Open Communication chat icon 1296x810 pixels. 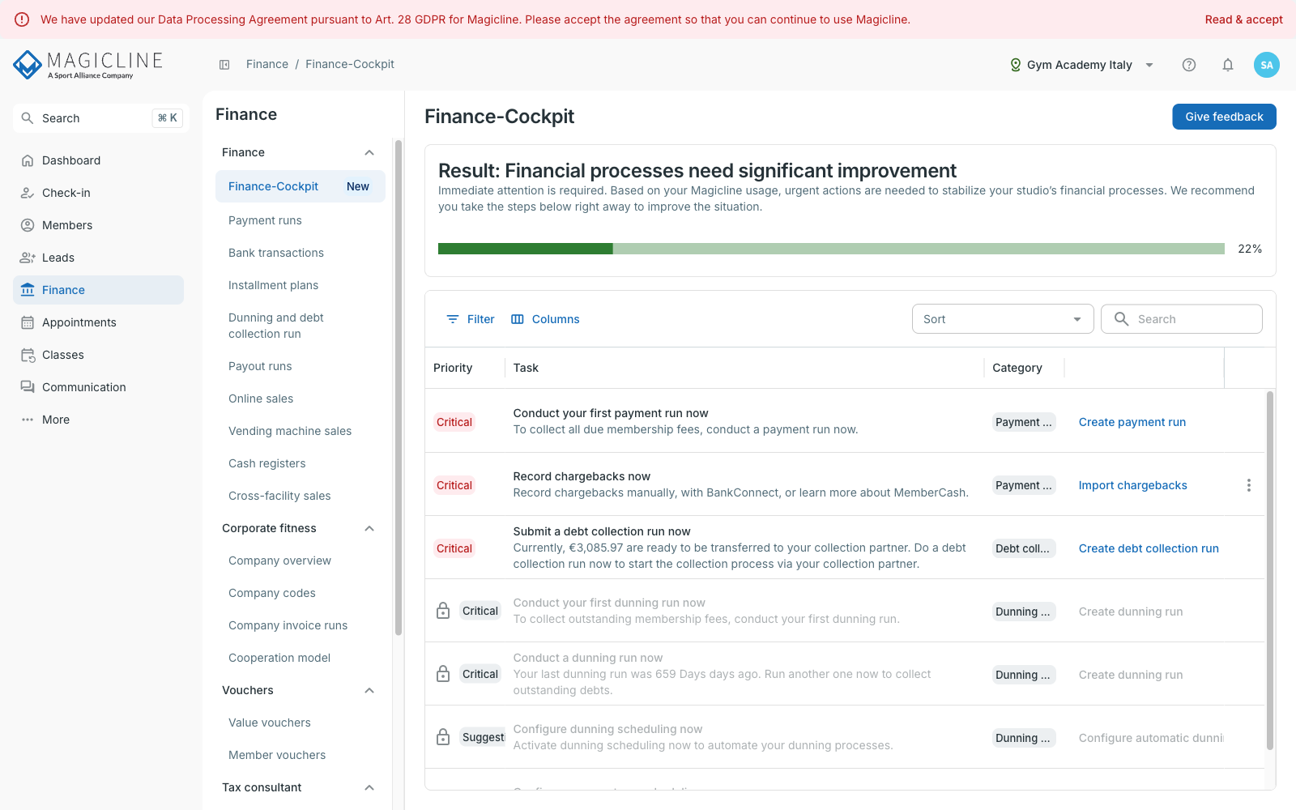point(28,387)
